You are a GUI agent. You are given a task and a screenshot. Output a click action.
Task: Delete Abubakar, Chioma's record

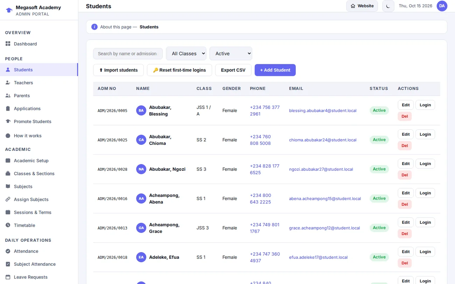click(405, 146)
